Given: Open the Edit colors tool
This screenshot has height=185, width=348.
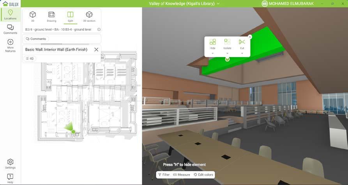Looking at the screenshot, I should point(203,175).
